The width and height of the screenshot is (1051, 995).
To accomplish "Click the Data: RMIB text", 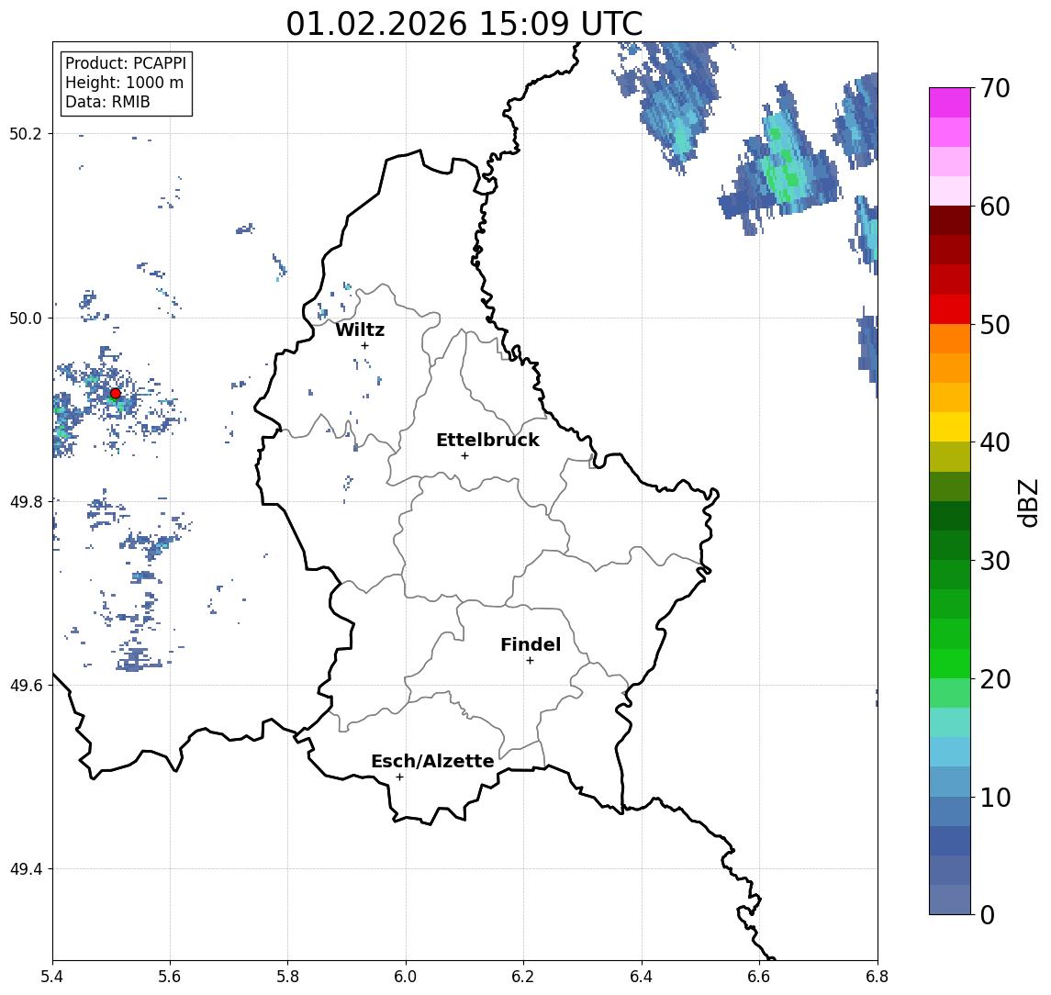I will click(107, 102).
